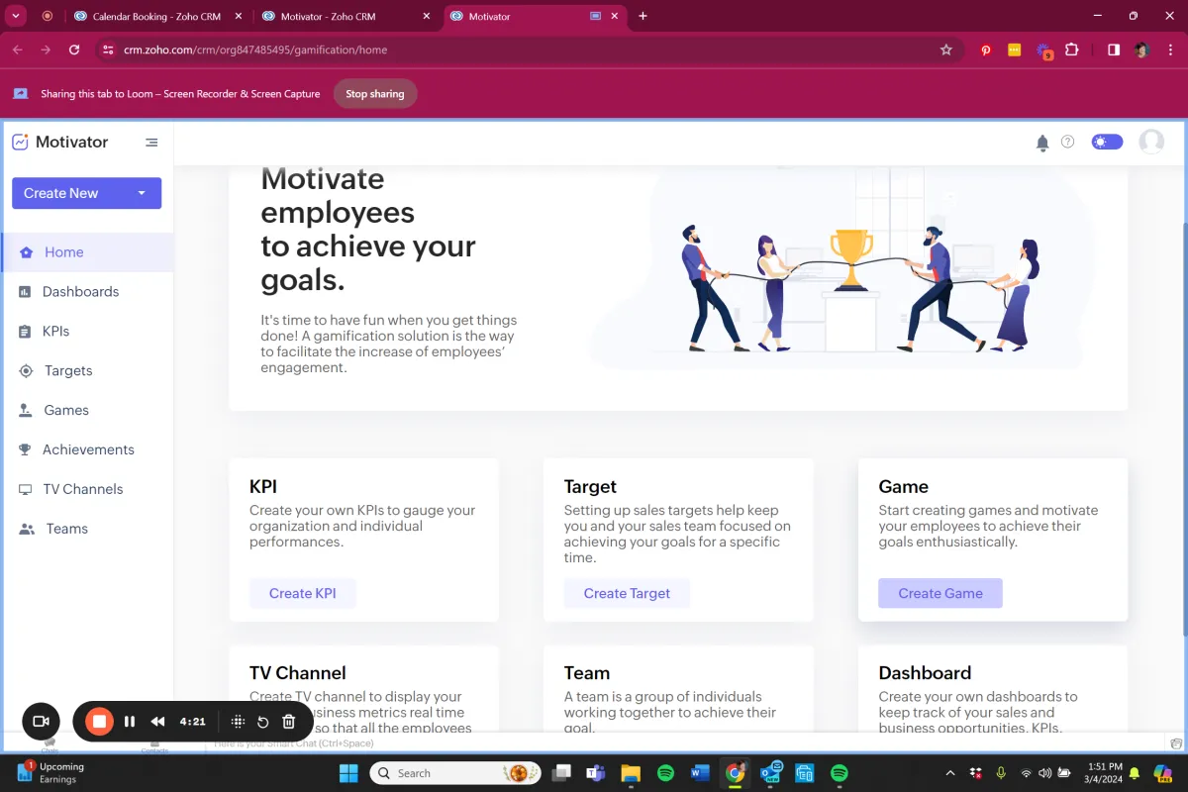Click the Loom drag handle grid icon
The width and height of the screenshot is (1188, 792).
pos(238,722)
